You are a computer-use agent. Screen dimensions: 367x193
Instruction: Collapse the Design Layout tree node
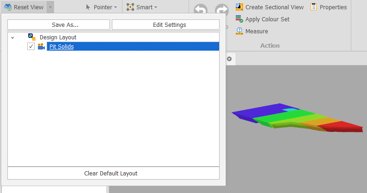12,37
